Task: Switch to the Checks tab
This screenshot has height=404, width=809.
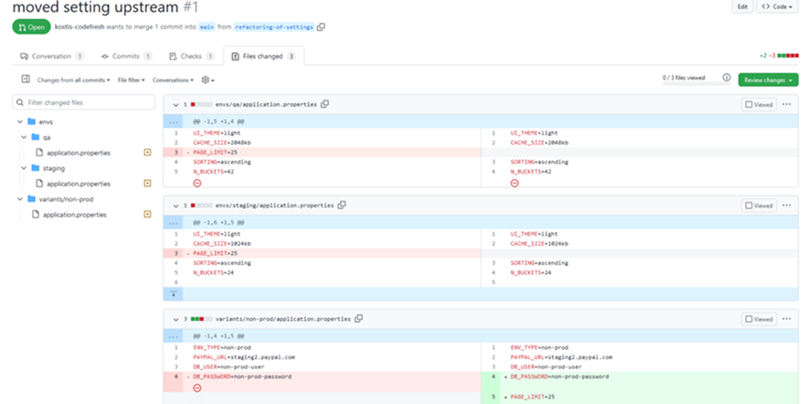Action: click(x=191, y=57)
